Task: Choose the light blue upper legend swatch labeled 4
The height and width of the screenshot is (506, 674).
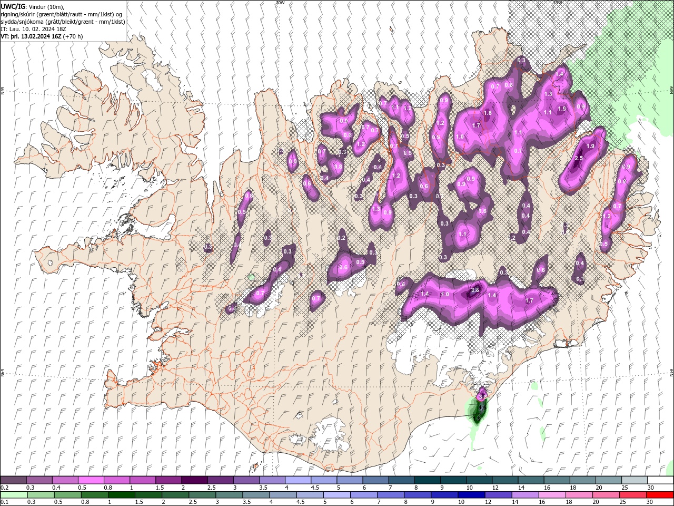Action: click(x=298, y=480)
